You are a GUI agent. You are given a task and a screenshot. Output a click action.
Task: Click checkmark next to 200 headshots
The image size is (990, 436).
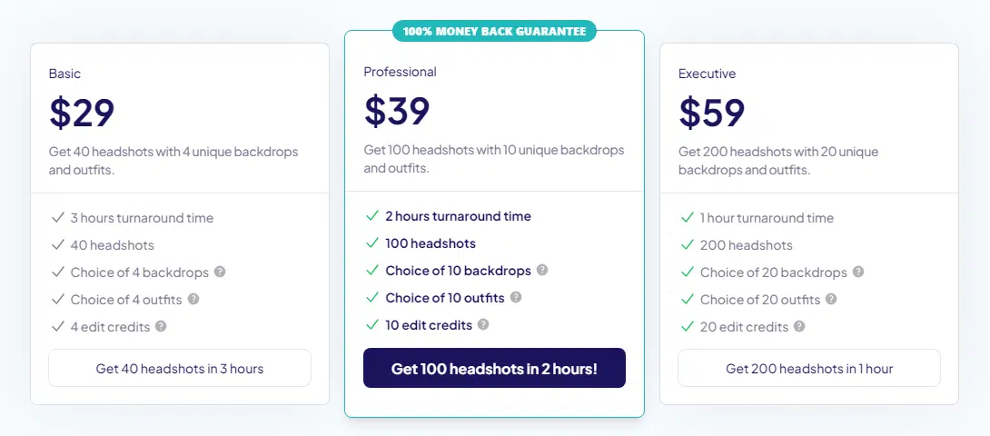[687, 245]
